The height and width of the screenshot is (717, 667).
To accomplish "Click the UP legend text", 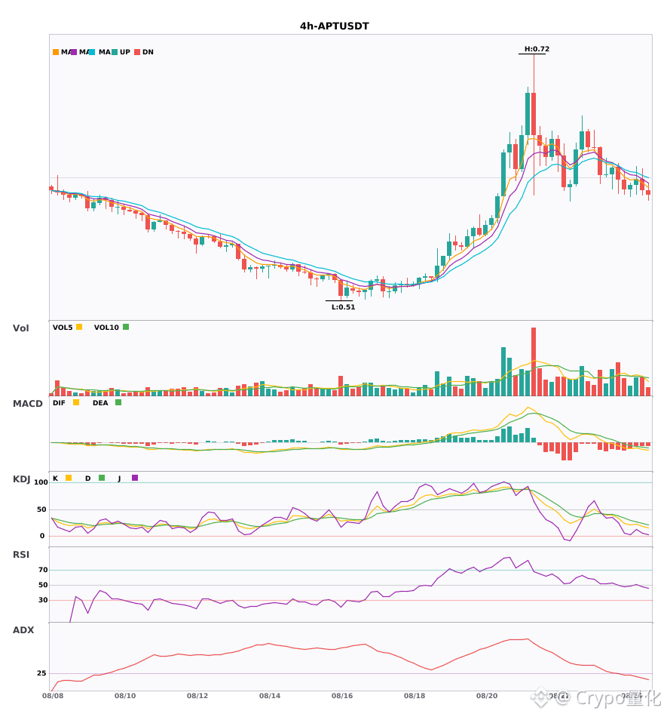I will pyautogui.click(x=125, y=52).
